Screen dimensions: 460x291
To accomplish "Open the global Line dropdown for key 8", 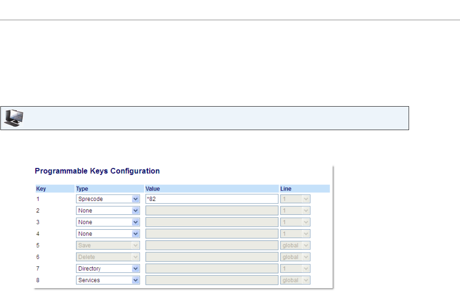I will click(295, 280).
